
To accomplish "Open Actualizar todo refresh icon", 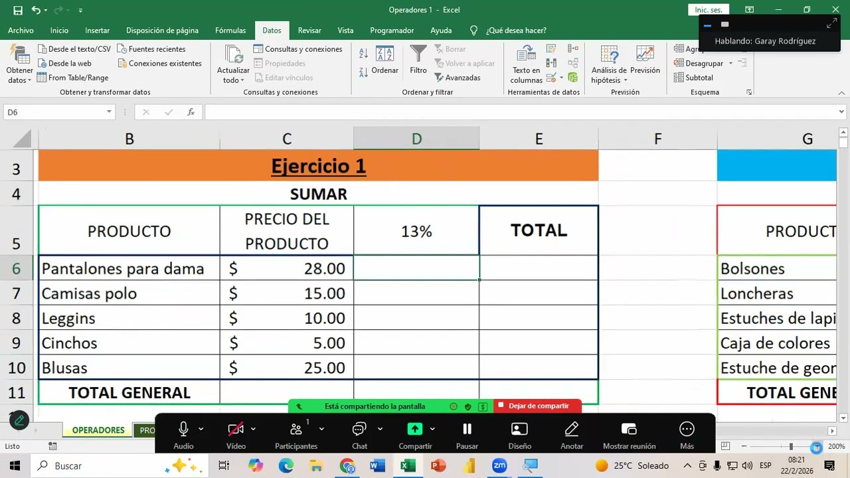I will click(x=233, y=54).
